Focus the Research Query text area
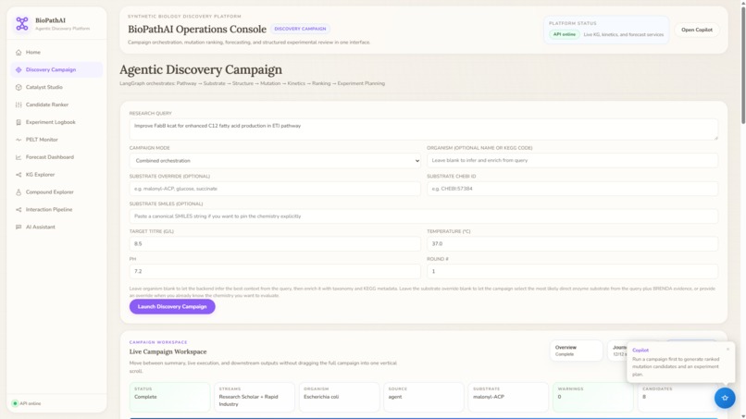 pyautogui.click(x=423, y=129)
